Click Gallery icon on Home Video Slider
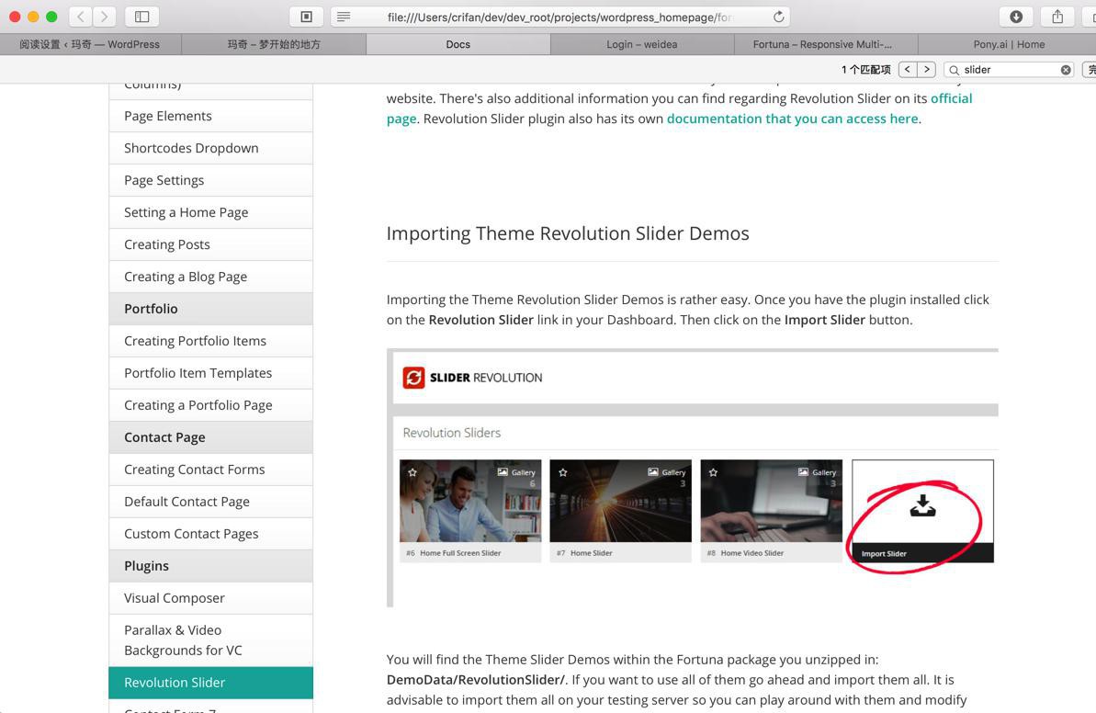 [x=803, y=472]
